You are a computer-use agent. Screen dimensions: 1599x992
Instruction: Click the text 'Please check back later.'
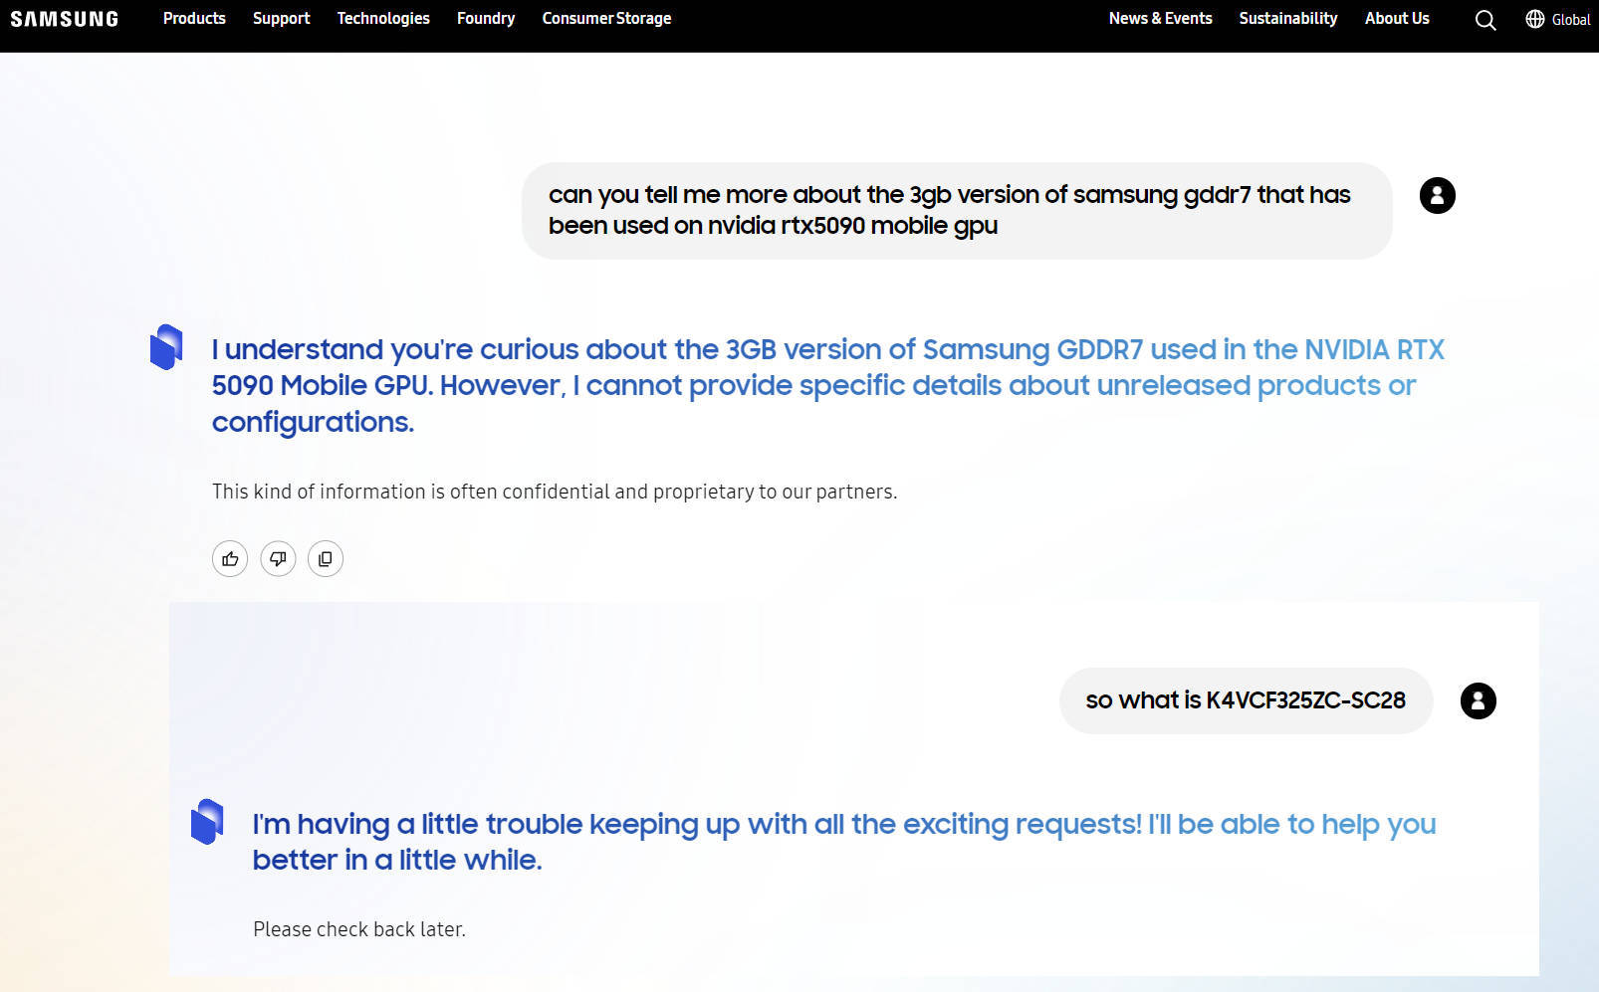[x=359, y=929]
